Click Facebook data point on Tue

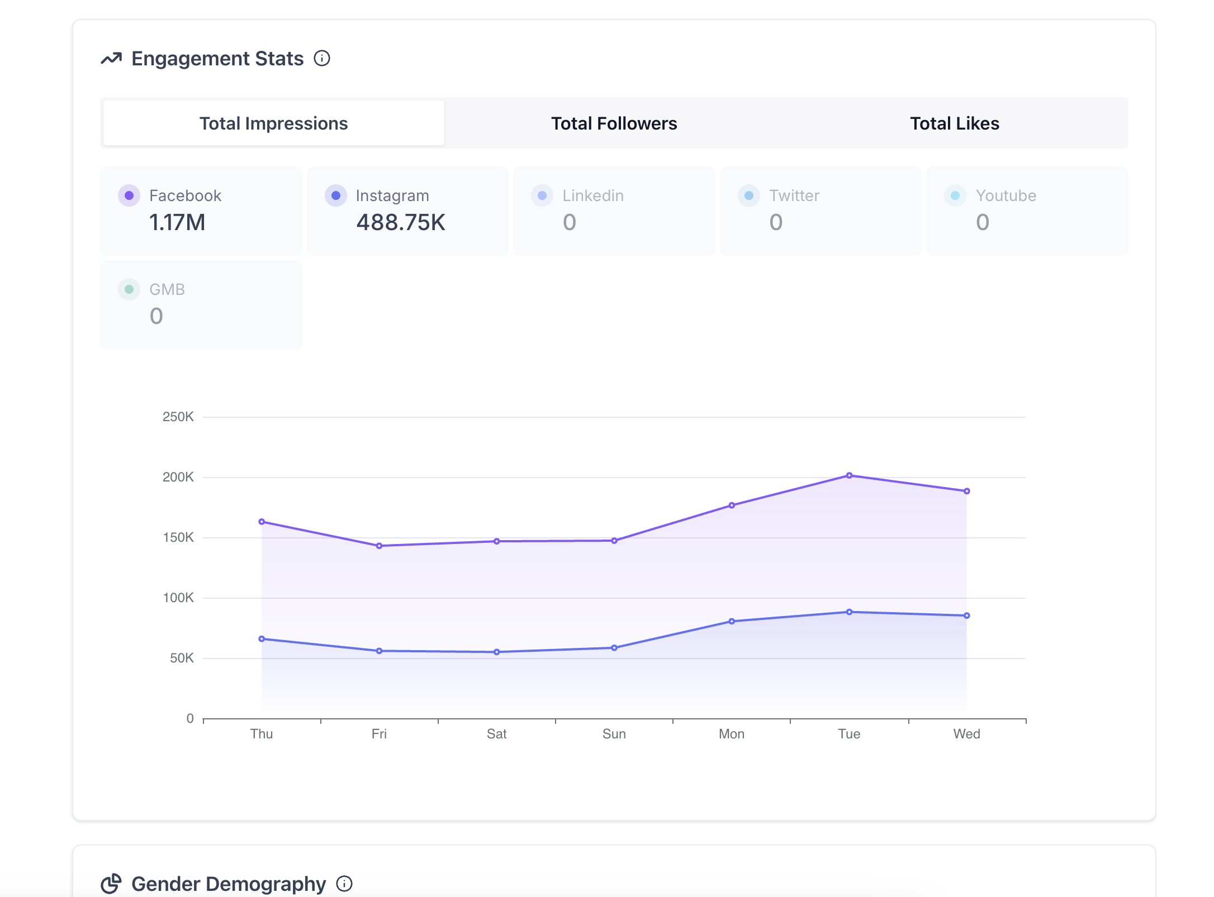849,475
